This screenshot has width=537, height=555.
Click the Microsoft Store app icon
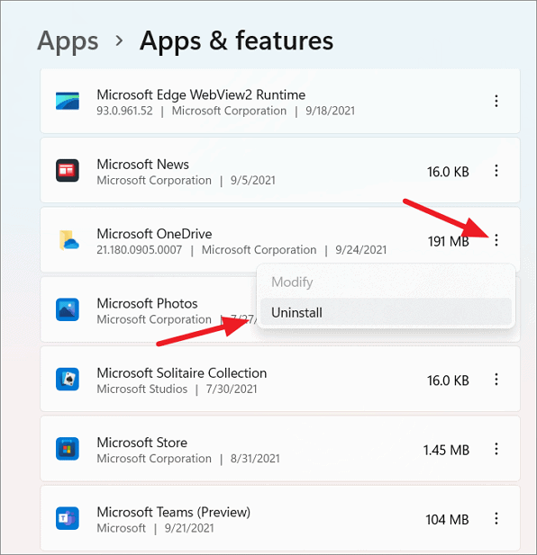(x=68, y=449)
